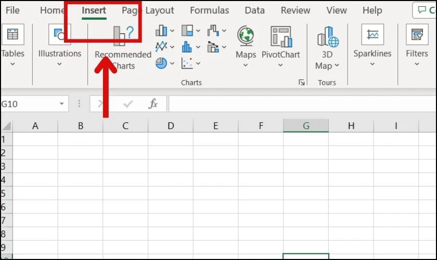The image size is (437, 260).
Task: Click the Insert Function fx icon
Action: click(x=153, y=104)
